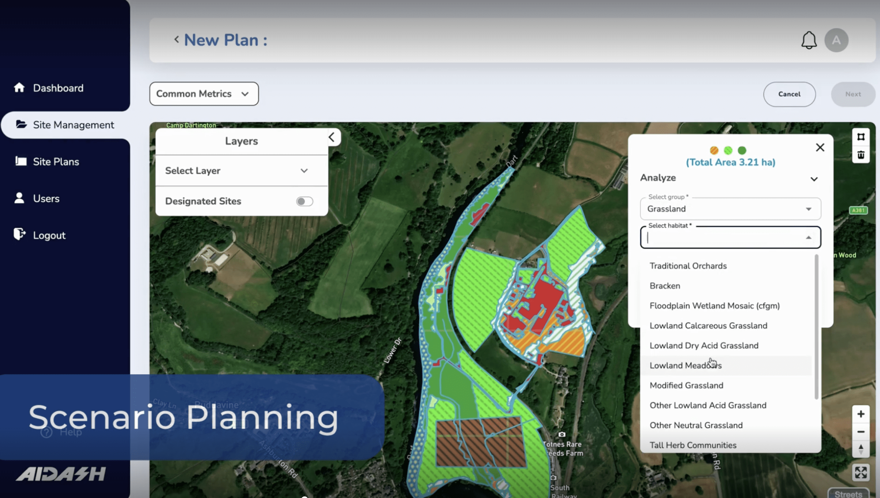
Task: Choose Other Neutral Grassland
Action: (x=726, y=425)
